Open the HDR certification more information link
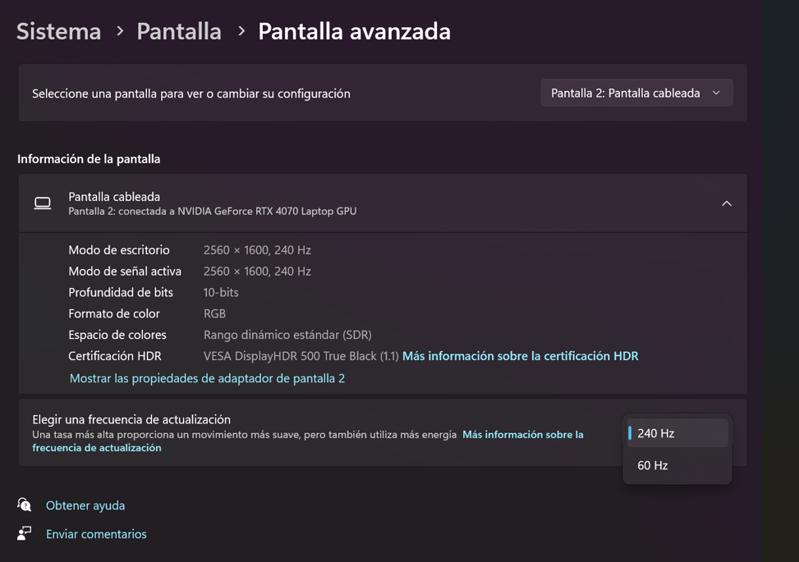The height and width of the screenshot is (562, 799). click(x=520, y=356)
